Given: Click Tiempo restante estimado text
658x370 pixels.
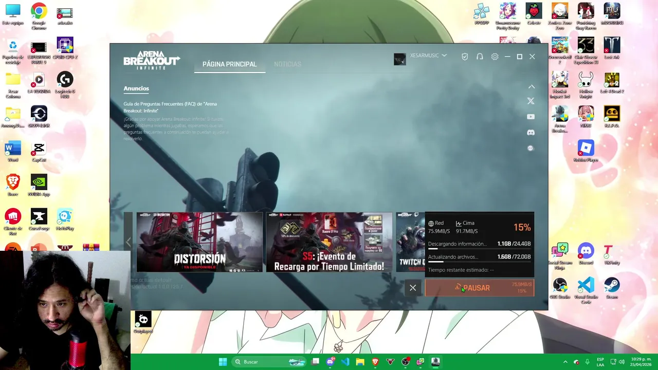Looking at the screenshot, I should [461, 270].
